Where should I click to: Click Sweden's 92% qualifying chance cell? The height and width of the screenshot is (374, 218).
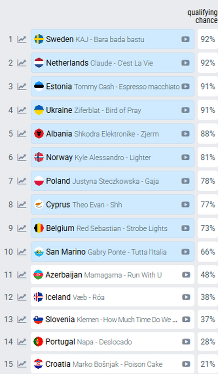[x=207, y=39]
